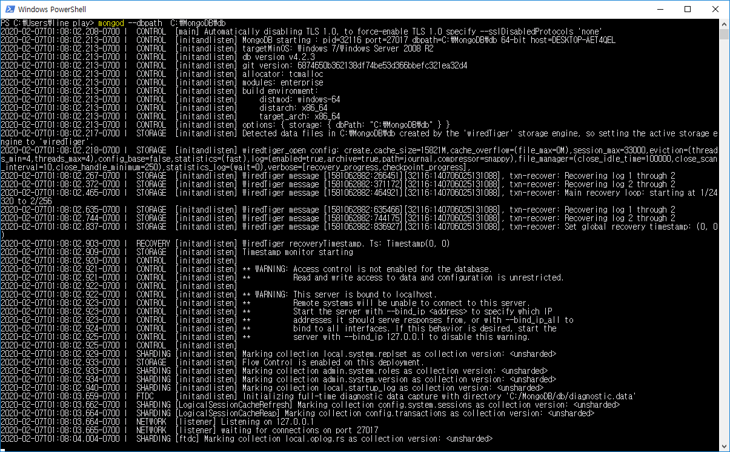Click the "modules: enterprise" text
Viewport: 730px width, 452px height.
283,82
